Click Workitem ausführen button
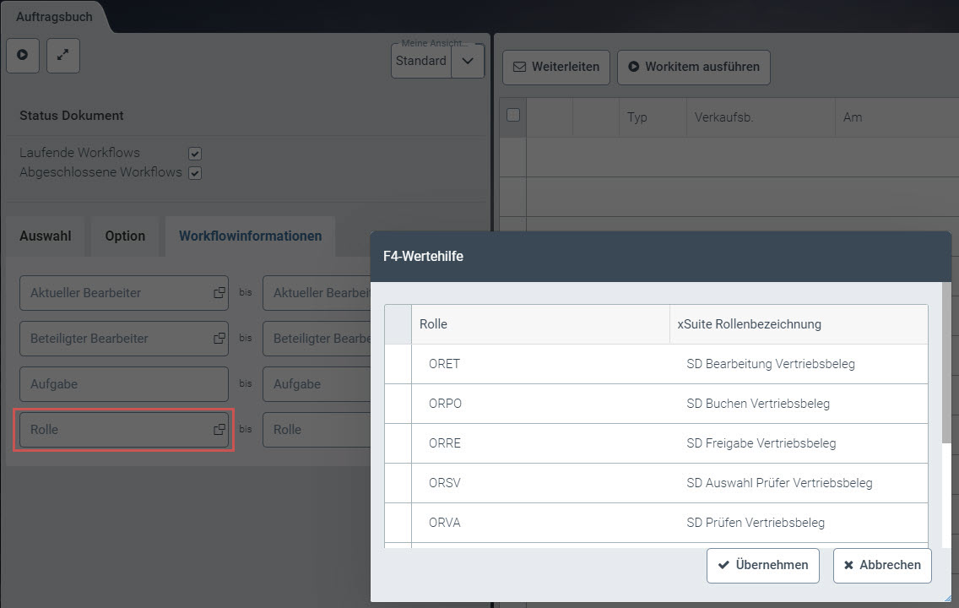The height and width of the screenshot is (608, 959). pyautogui.click(x=693, y=67)
